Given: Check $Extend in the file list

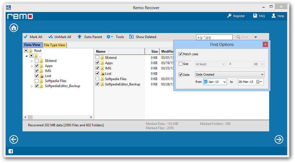Looking at the screenshot, I should (x=97, y=57).
